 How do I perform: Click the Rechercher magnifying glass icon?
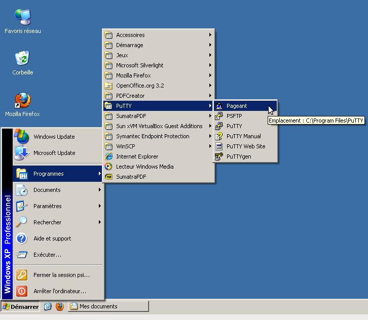(22, 222)
